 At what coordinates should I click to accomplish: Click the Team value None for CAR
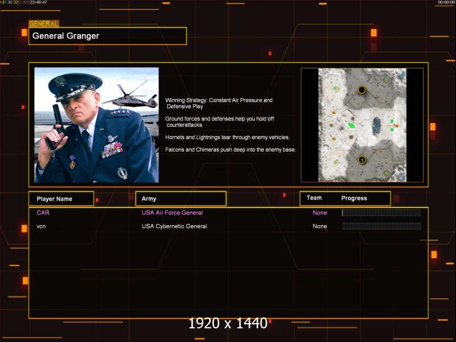(320, 213)
